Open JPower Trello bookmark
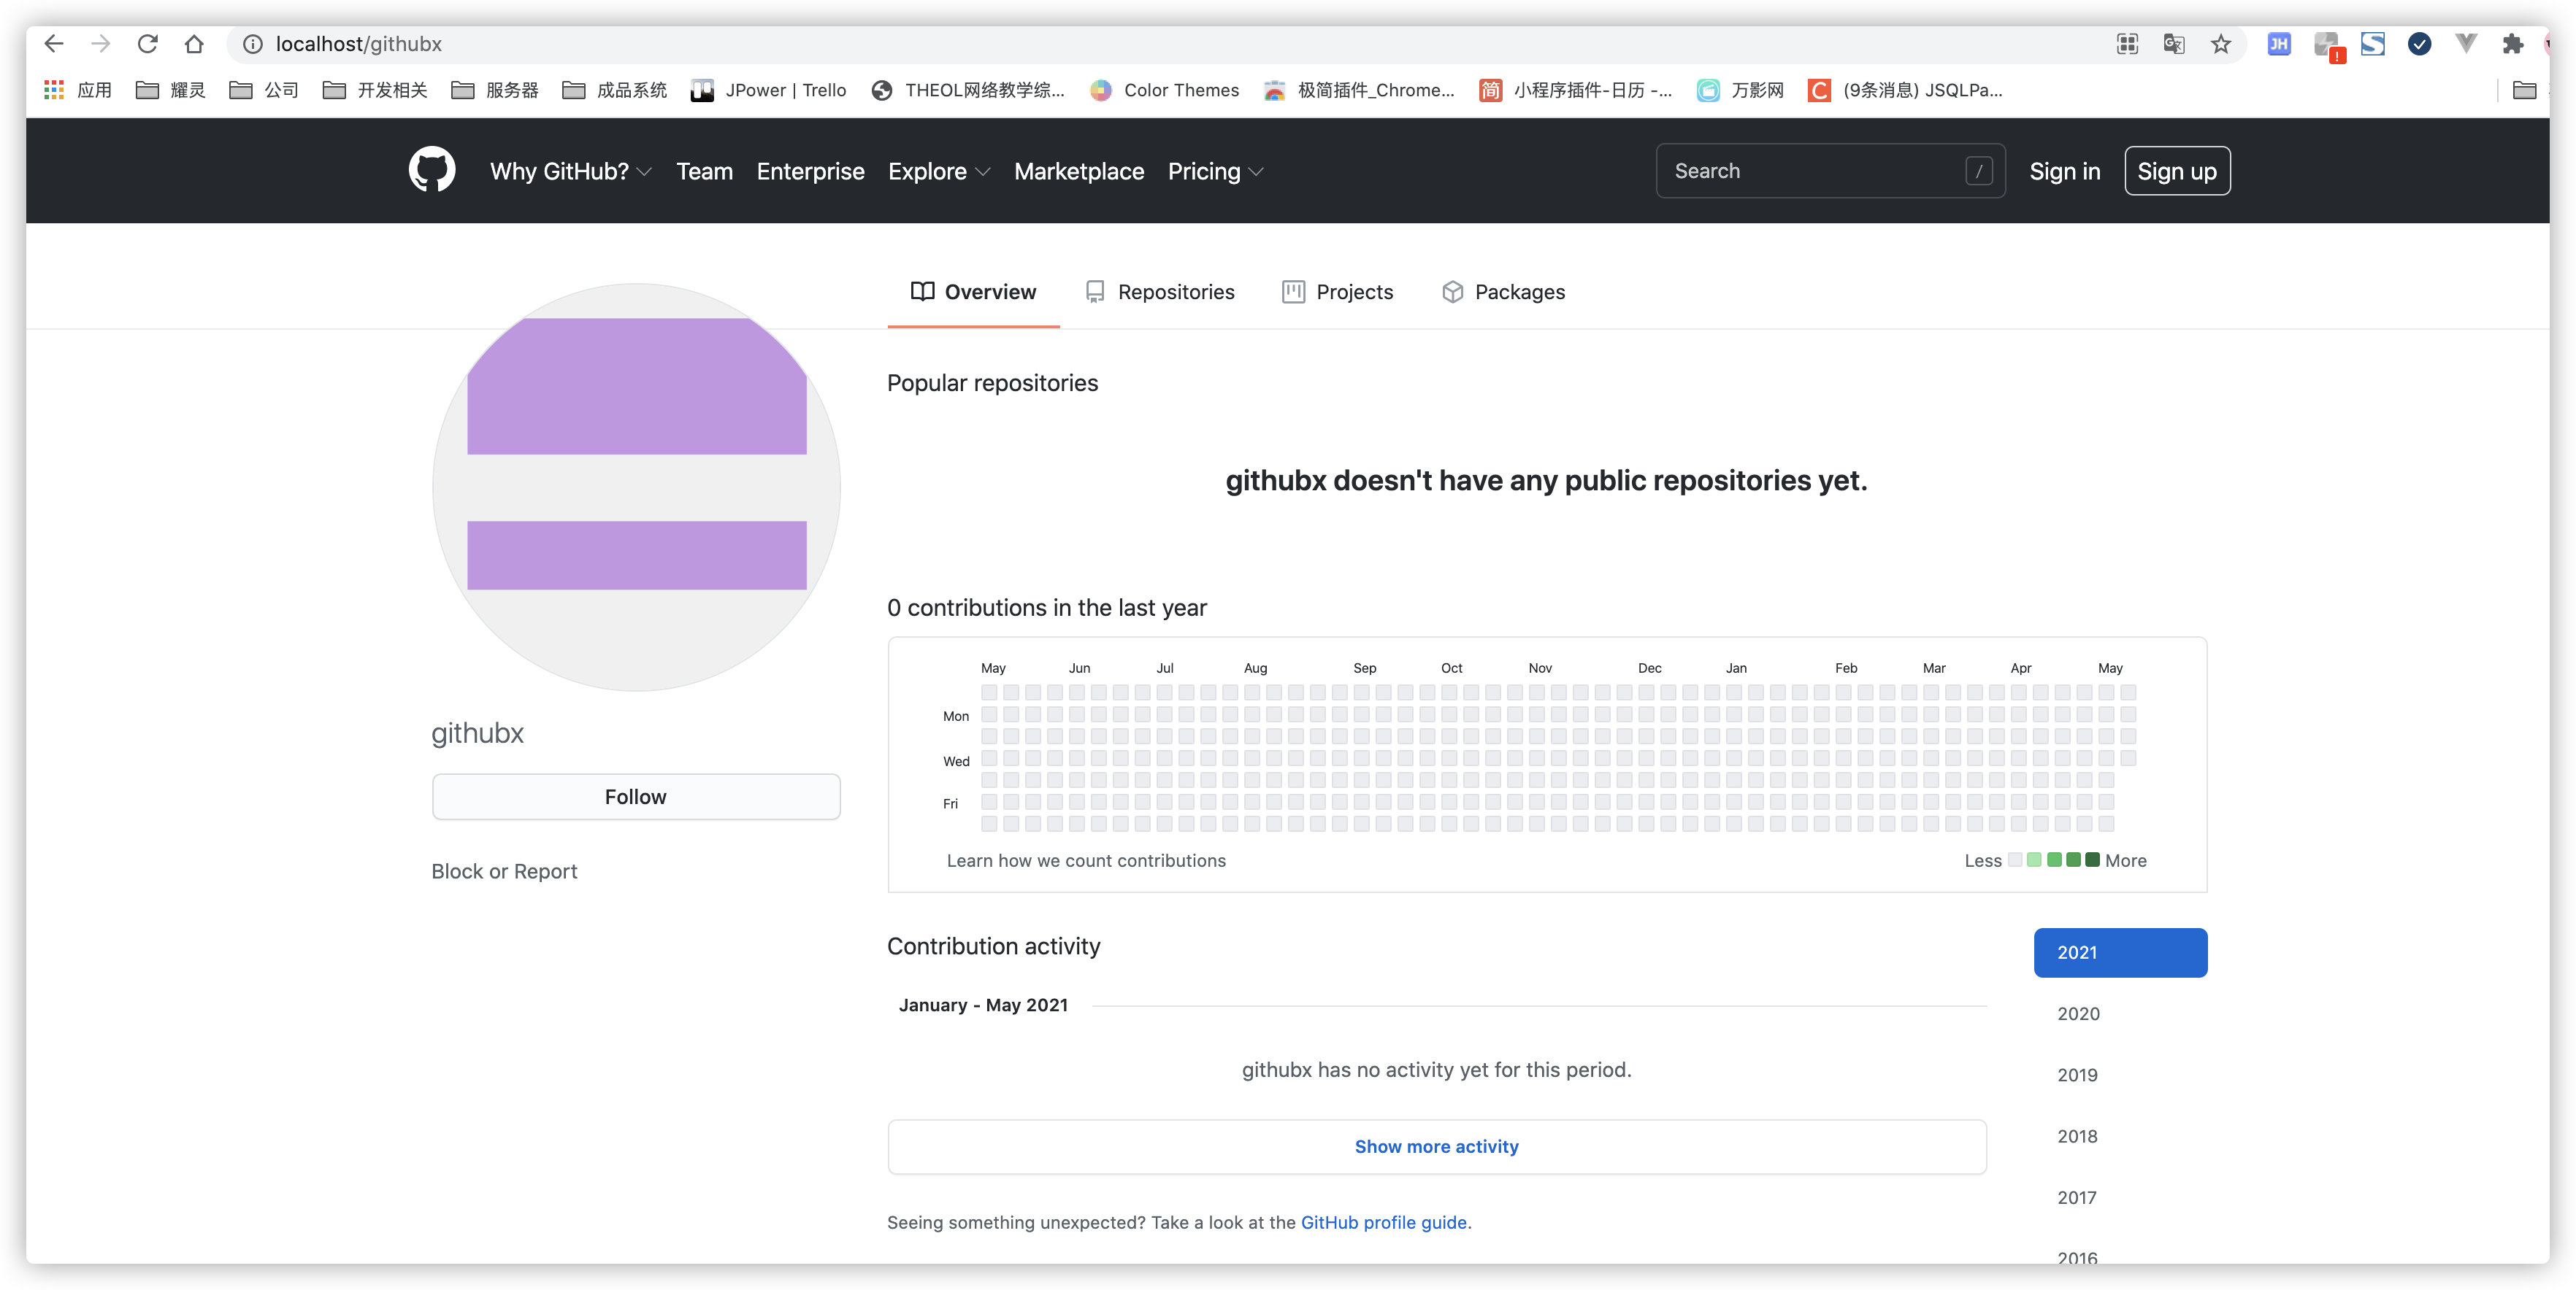2576x1290 pixels. click(768, 90)
